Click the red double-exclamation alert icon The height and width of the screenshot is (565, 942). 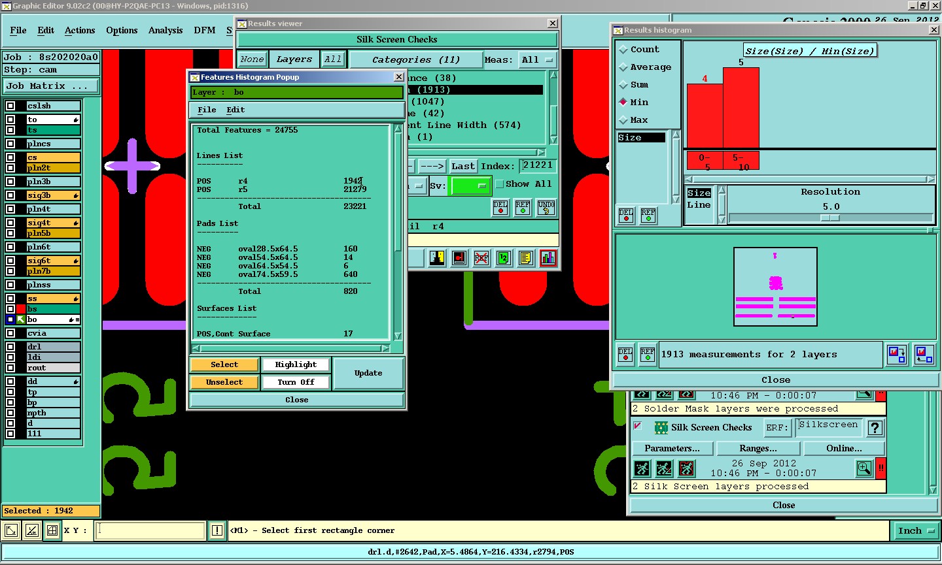[x=881, y=468]
